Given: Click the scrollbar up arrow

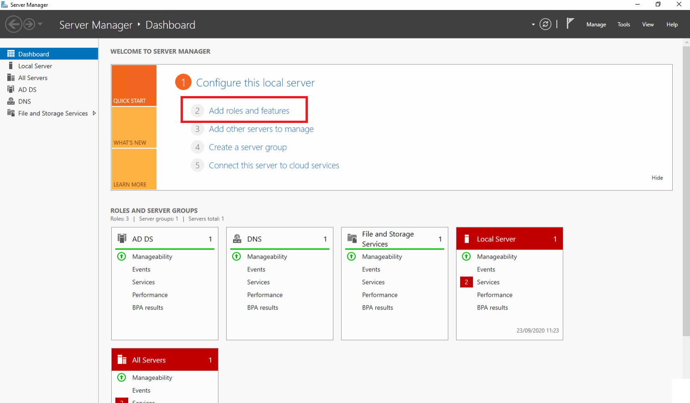Looking at the screenshot, I should click(x=686, y=42).
